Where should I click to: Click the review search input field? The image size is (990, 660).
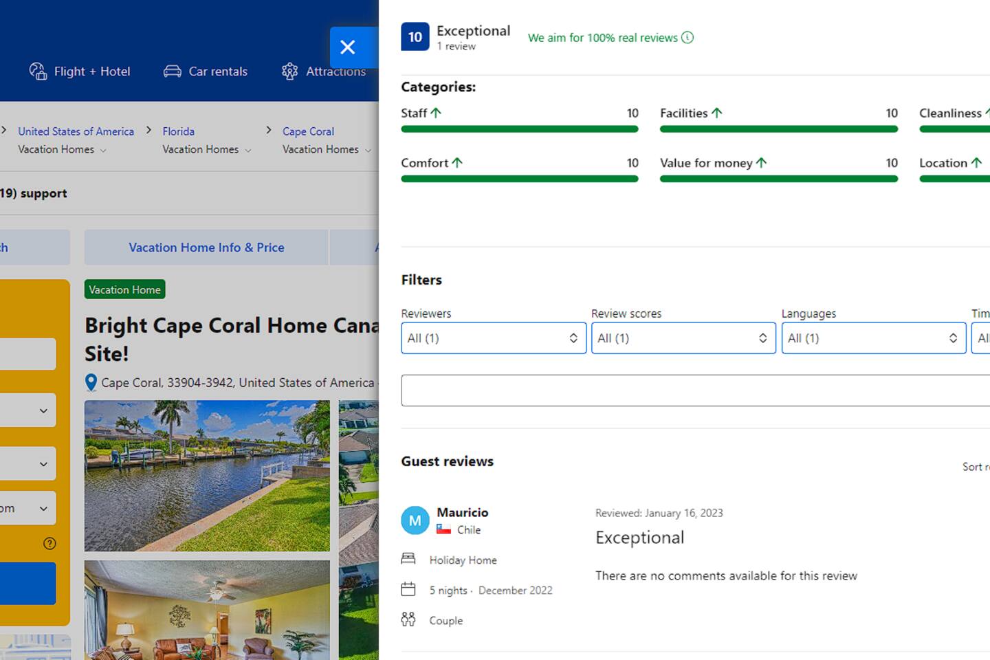(694, 390)
